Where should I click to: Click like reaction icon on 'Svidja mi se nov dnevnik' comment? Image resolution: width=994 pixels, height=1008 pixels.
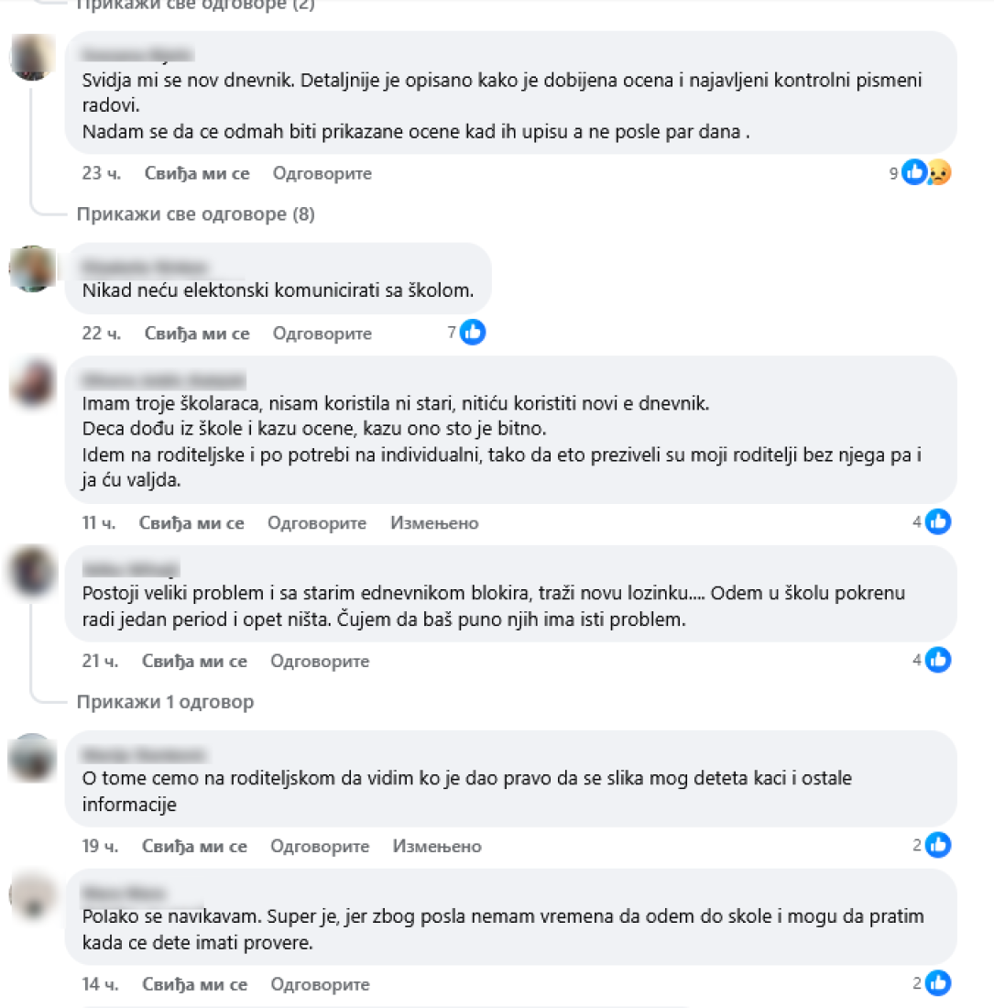click(x=913, y=172)
